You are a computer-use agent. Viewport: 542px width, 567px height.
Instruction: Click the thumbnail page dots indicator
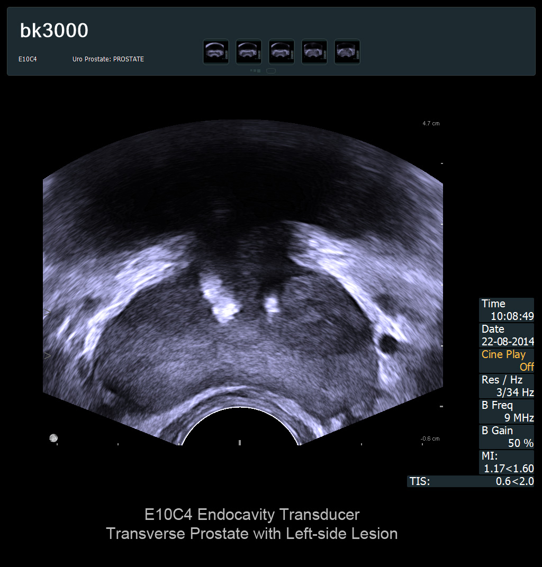coord(255,71)
